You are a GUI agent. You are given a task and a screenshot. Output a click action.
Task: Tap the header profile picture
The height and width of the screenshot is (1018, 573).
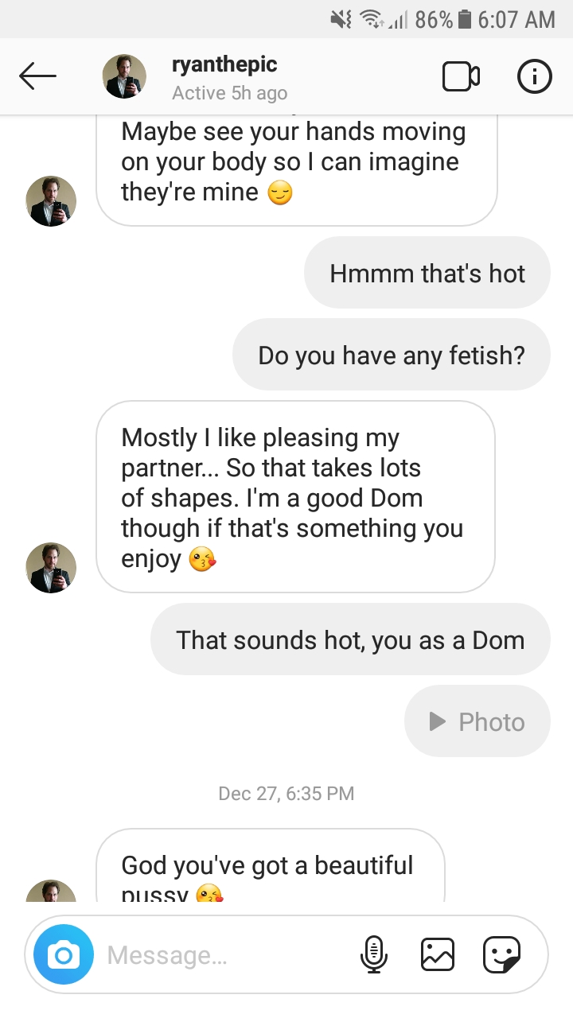tap(125, 76)
